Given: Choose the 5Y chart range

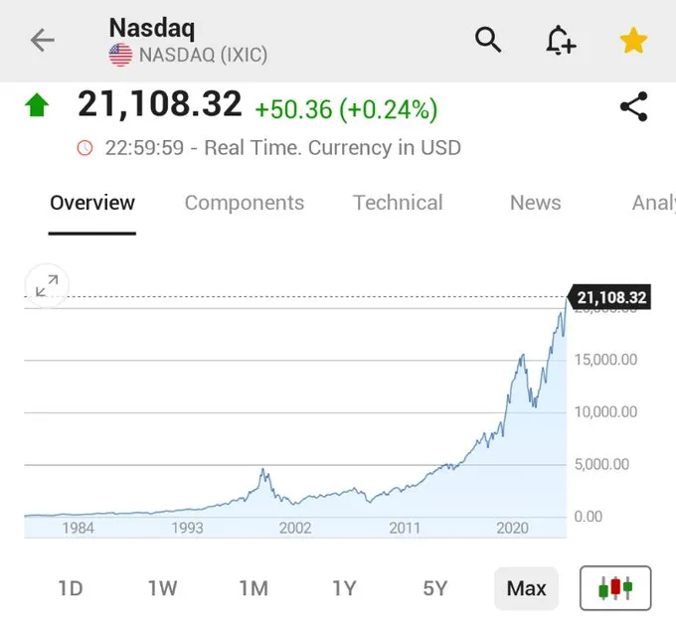Looking at the screenshot, I should click(434, 588).
